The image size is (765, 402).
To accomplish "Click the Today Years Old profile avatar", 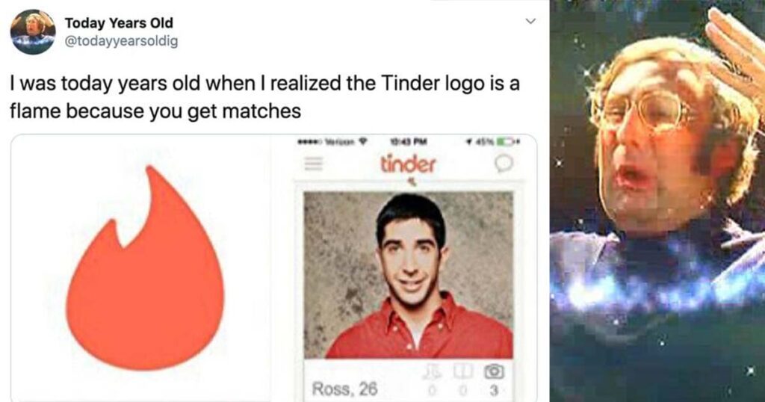I will pos(33,32).
